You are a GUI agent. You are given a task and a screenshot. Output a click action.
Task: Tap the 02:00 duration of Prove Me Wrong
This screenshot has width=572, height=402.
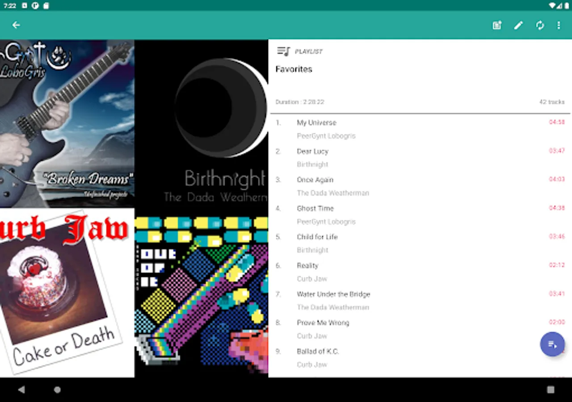[557, 322]
